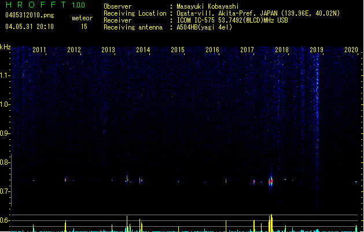Click the tallest yellow peak in bottom graph
The height and width of the screenshot is (232, 364).
[x=271, y=223]
